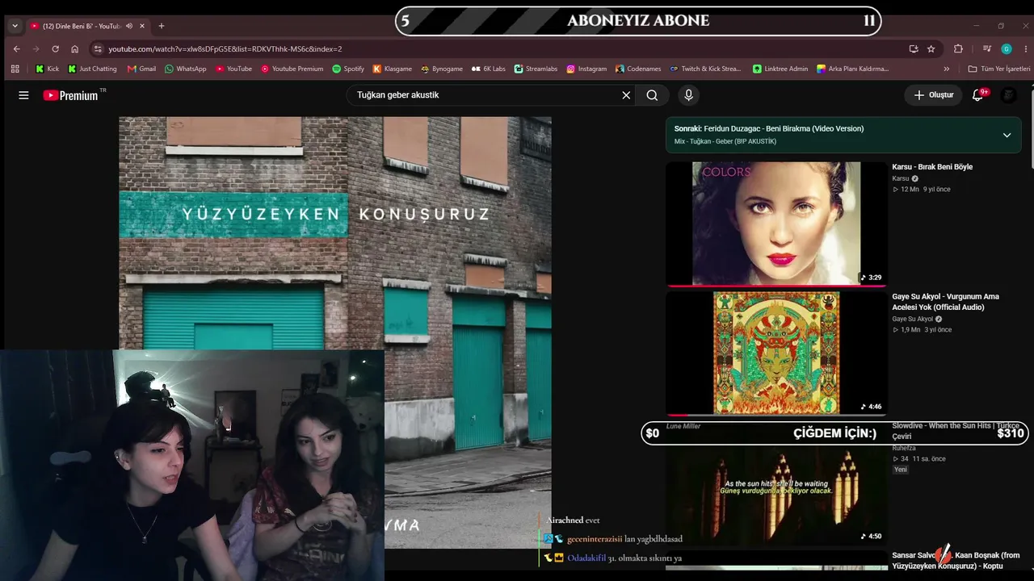Run the YouTube search with magnifier icon
1034x581 pixels.
coord(652,95)
